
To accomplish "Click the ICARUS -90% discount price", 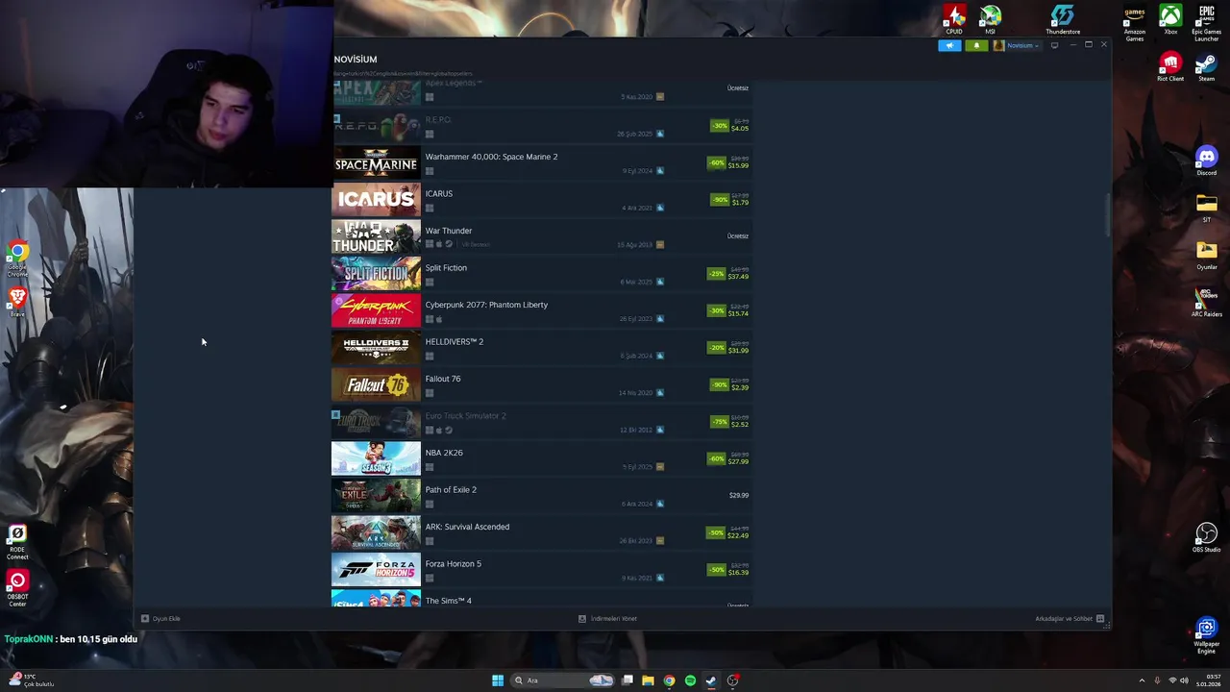I will 729,199.
